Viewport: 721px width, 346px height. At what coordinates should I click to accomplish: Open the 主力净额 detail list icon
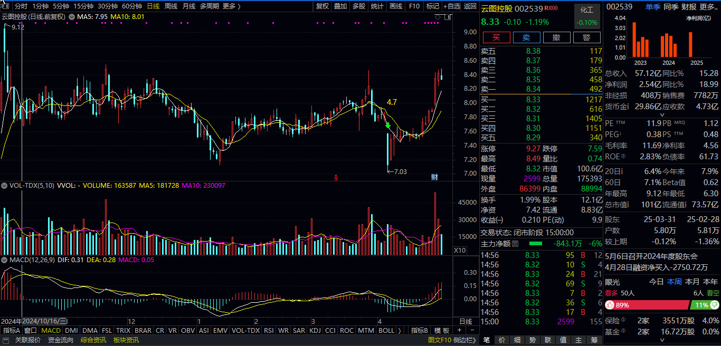[516, 244]
